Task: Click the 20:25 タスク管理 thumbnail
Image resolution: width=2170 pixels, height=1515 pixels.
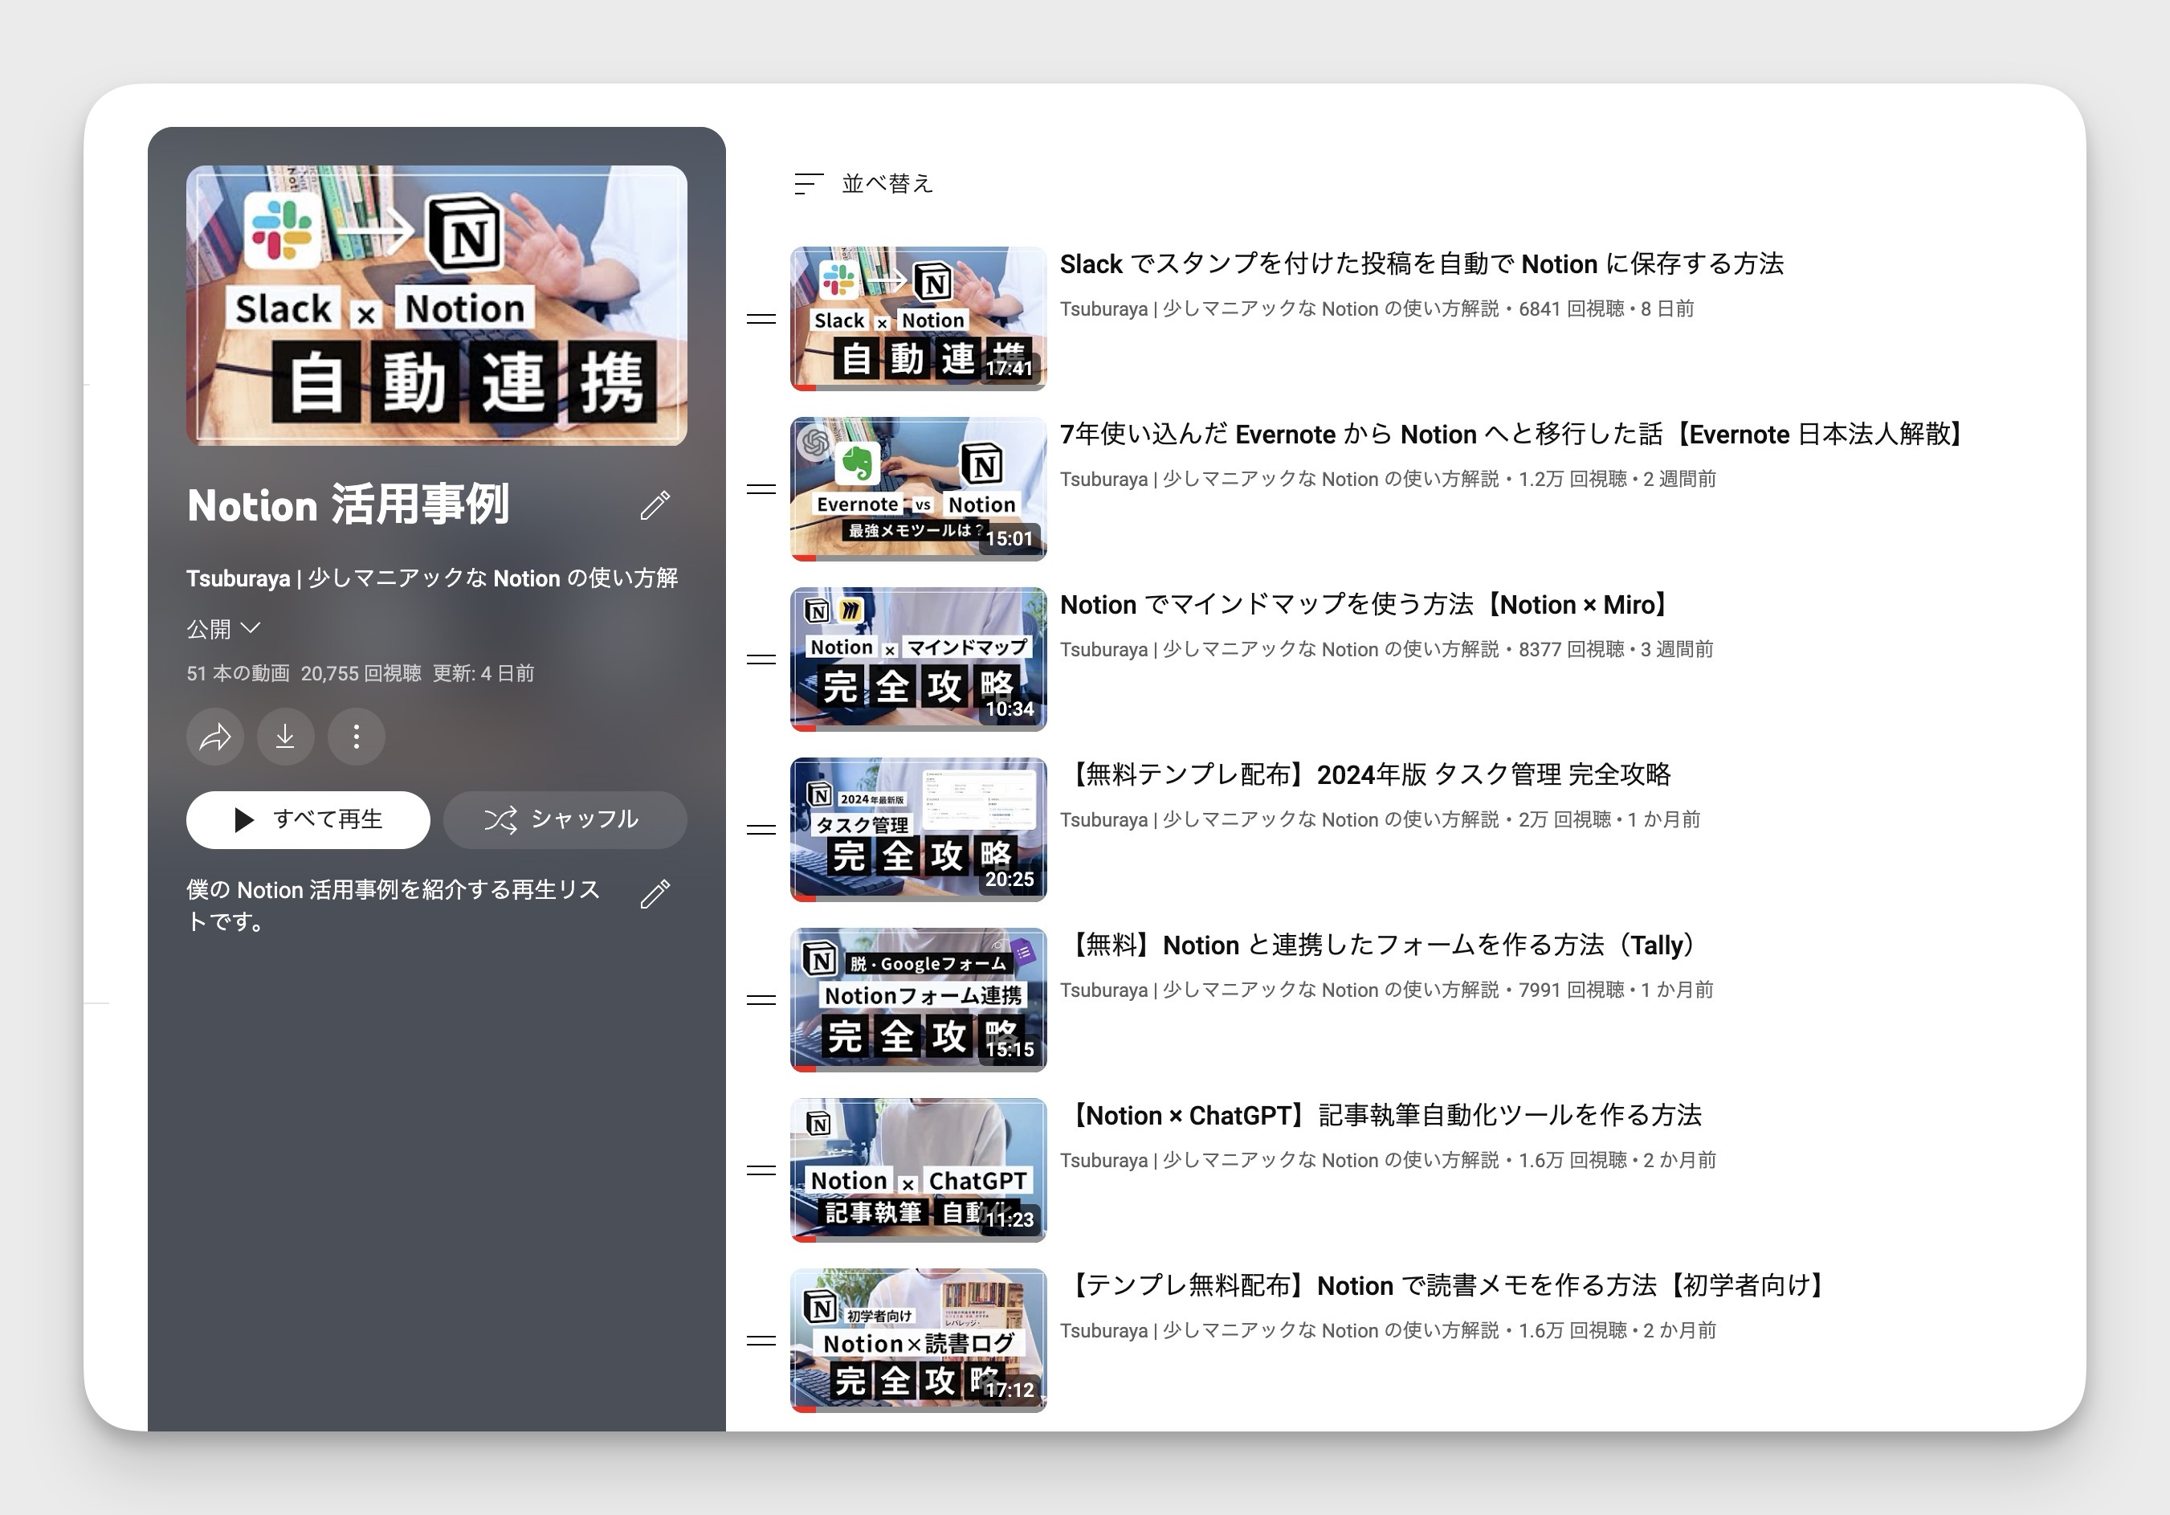Action: (919, 829)
